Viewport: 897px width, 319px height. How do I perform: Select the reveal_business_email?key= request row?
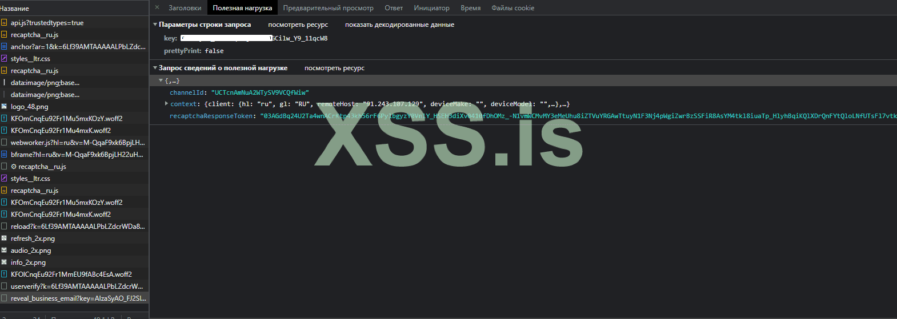74,298
